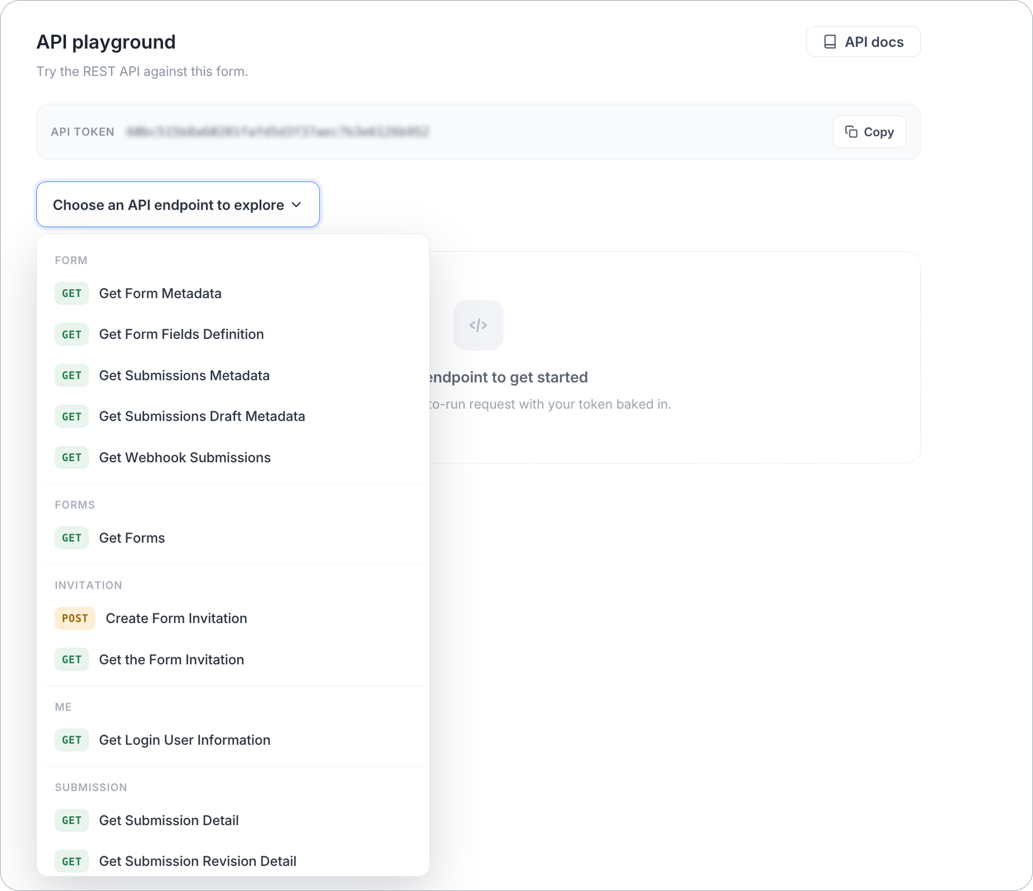Open the API docs button
The image size is (1033, 891).
(x=863, y=42)
